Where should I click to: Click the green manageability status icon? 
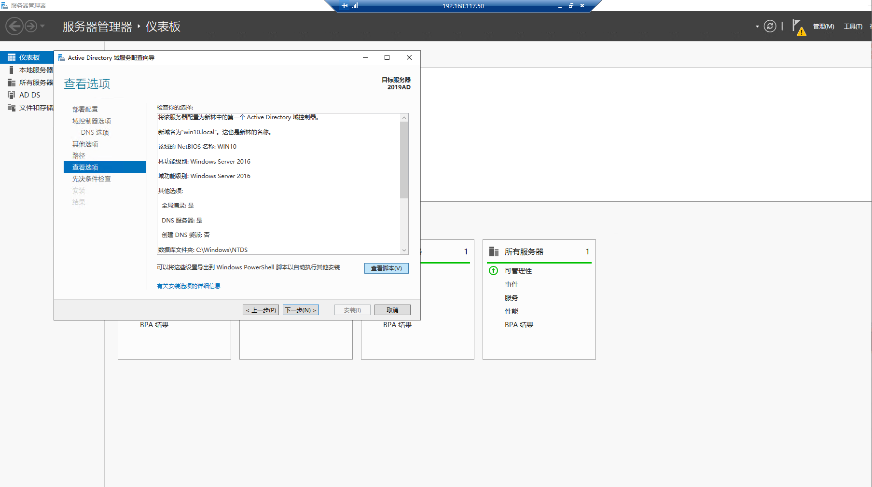click(x=493, y=271)
